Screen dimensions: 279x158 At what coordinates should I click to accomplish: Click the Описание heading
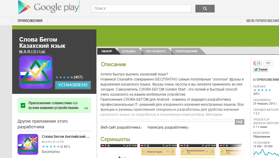click(x=113, y=64)
